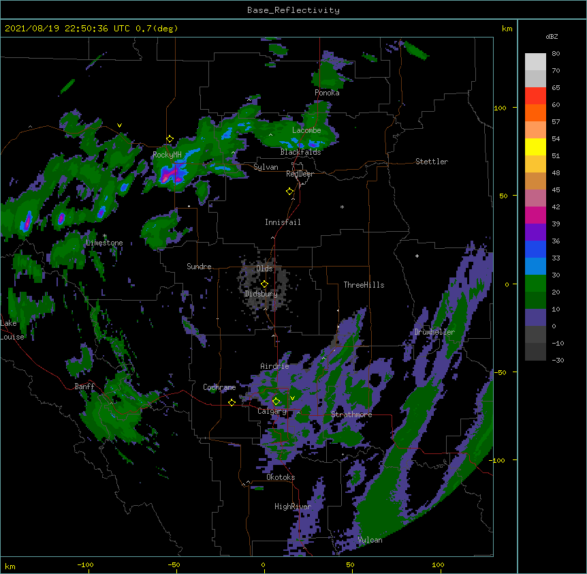Select the blue 36 dBZ legend swatch
Screen dimensions: 587x574
click(x=535, y=249)
